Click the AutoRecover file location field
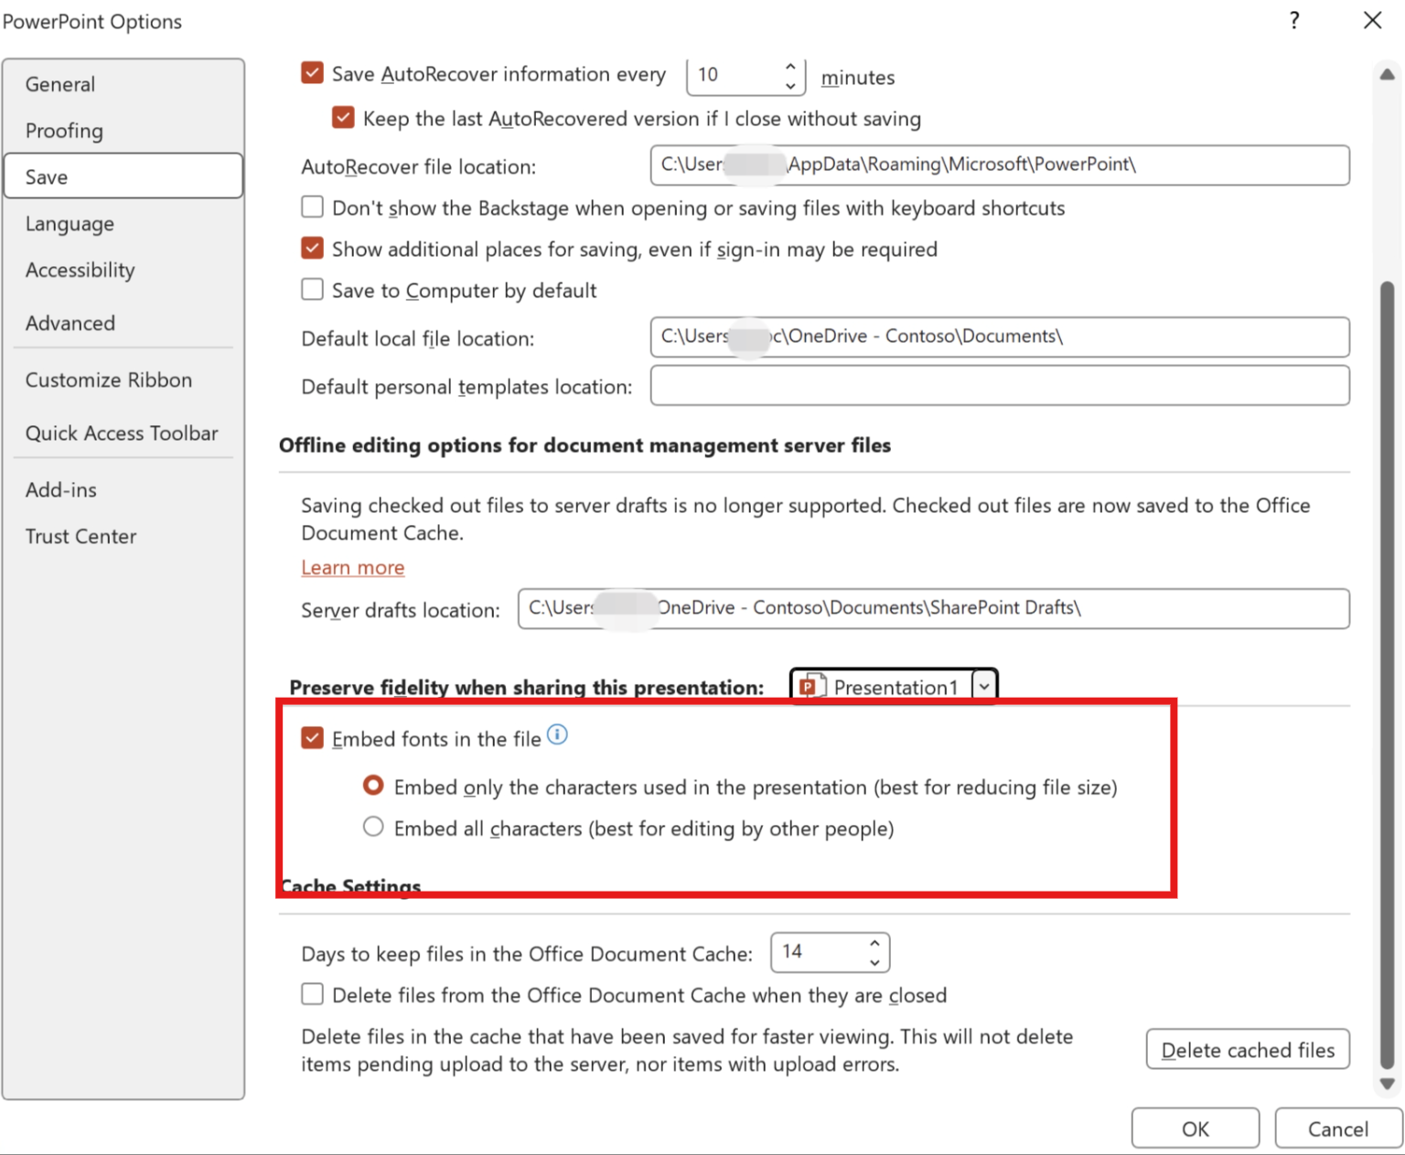 point(1000,165)
